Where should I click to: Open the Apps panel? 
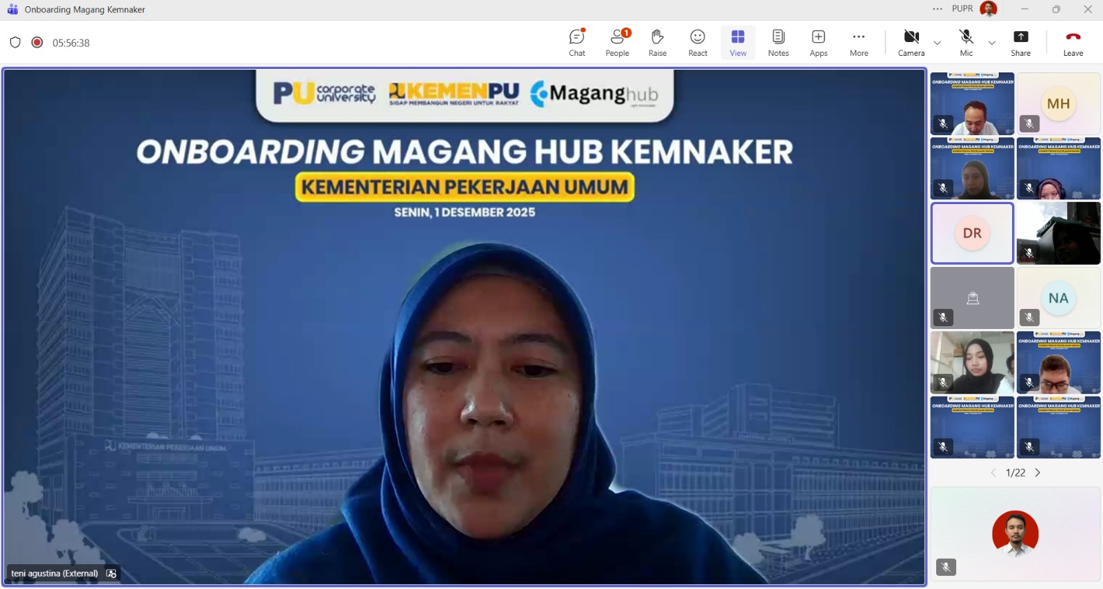pyautogui.click(x=818, y=43)
